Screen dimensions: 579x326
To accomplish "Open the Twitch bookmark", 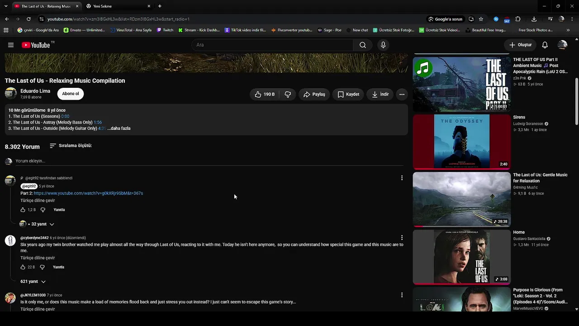I will click(x=165, y=30).
